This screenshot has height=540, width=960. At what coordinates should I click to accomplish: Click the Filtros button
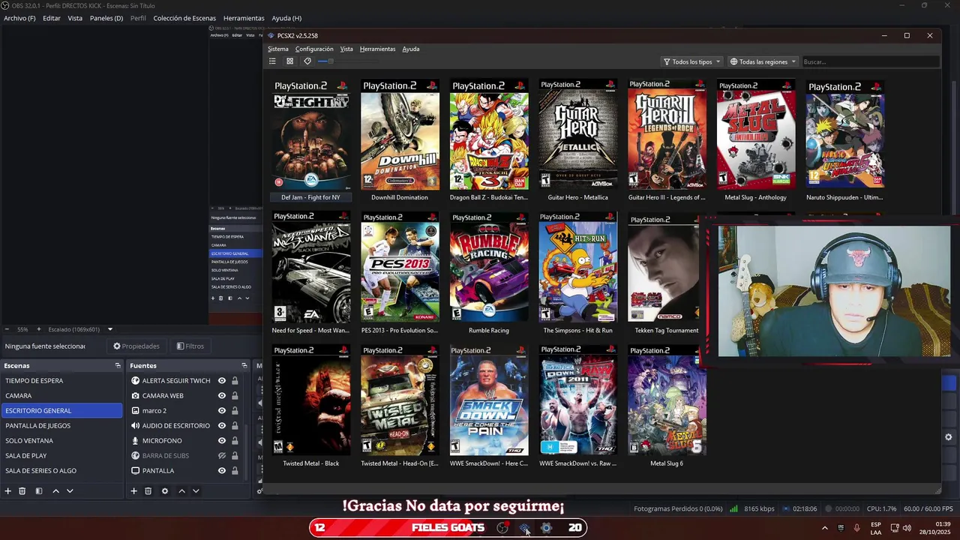[x=190, y=346]
